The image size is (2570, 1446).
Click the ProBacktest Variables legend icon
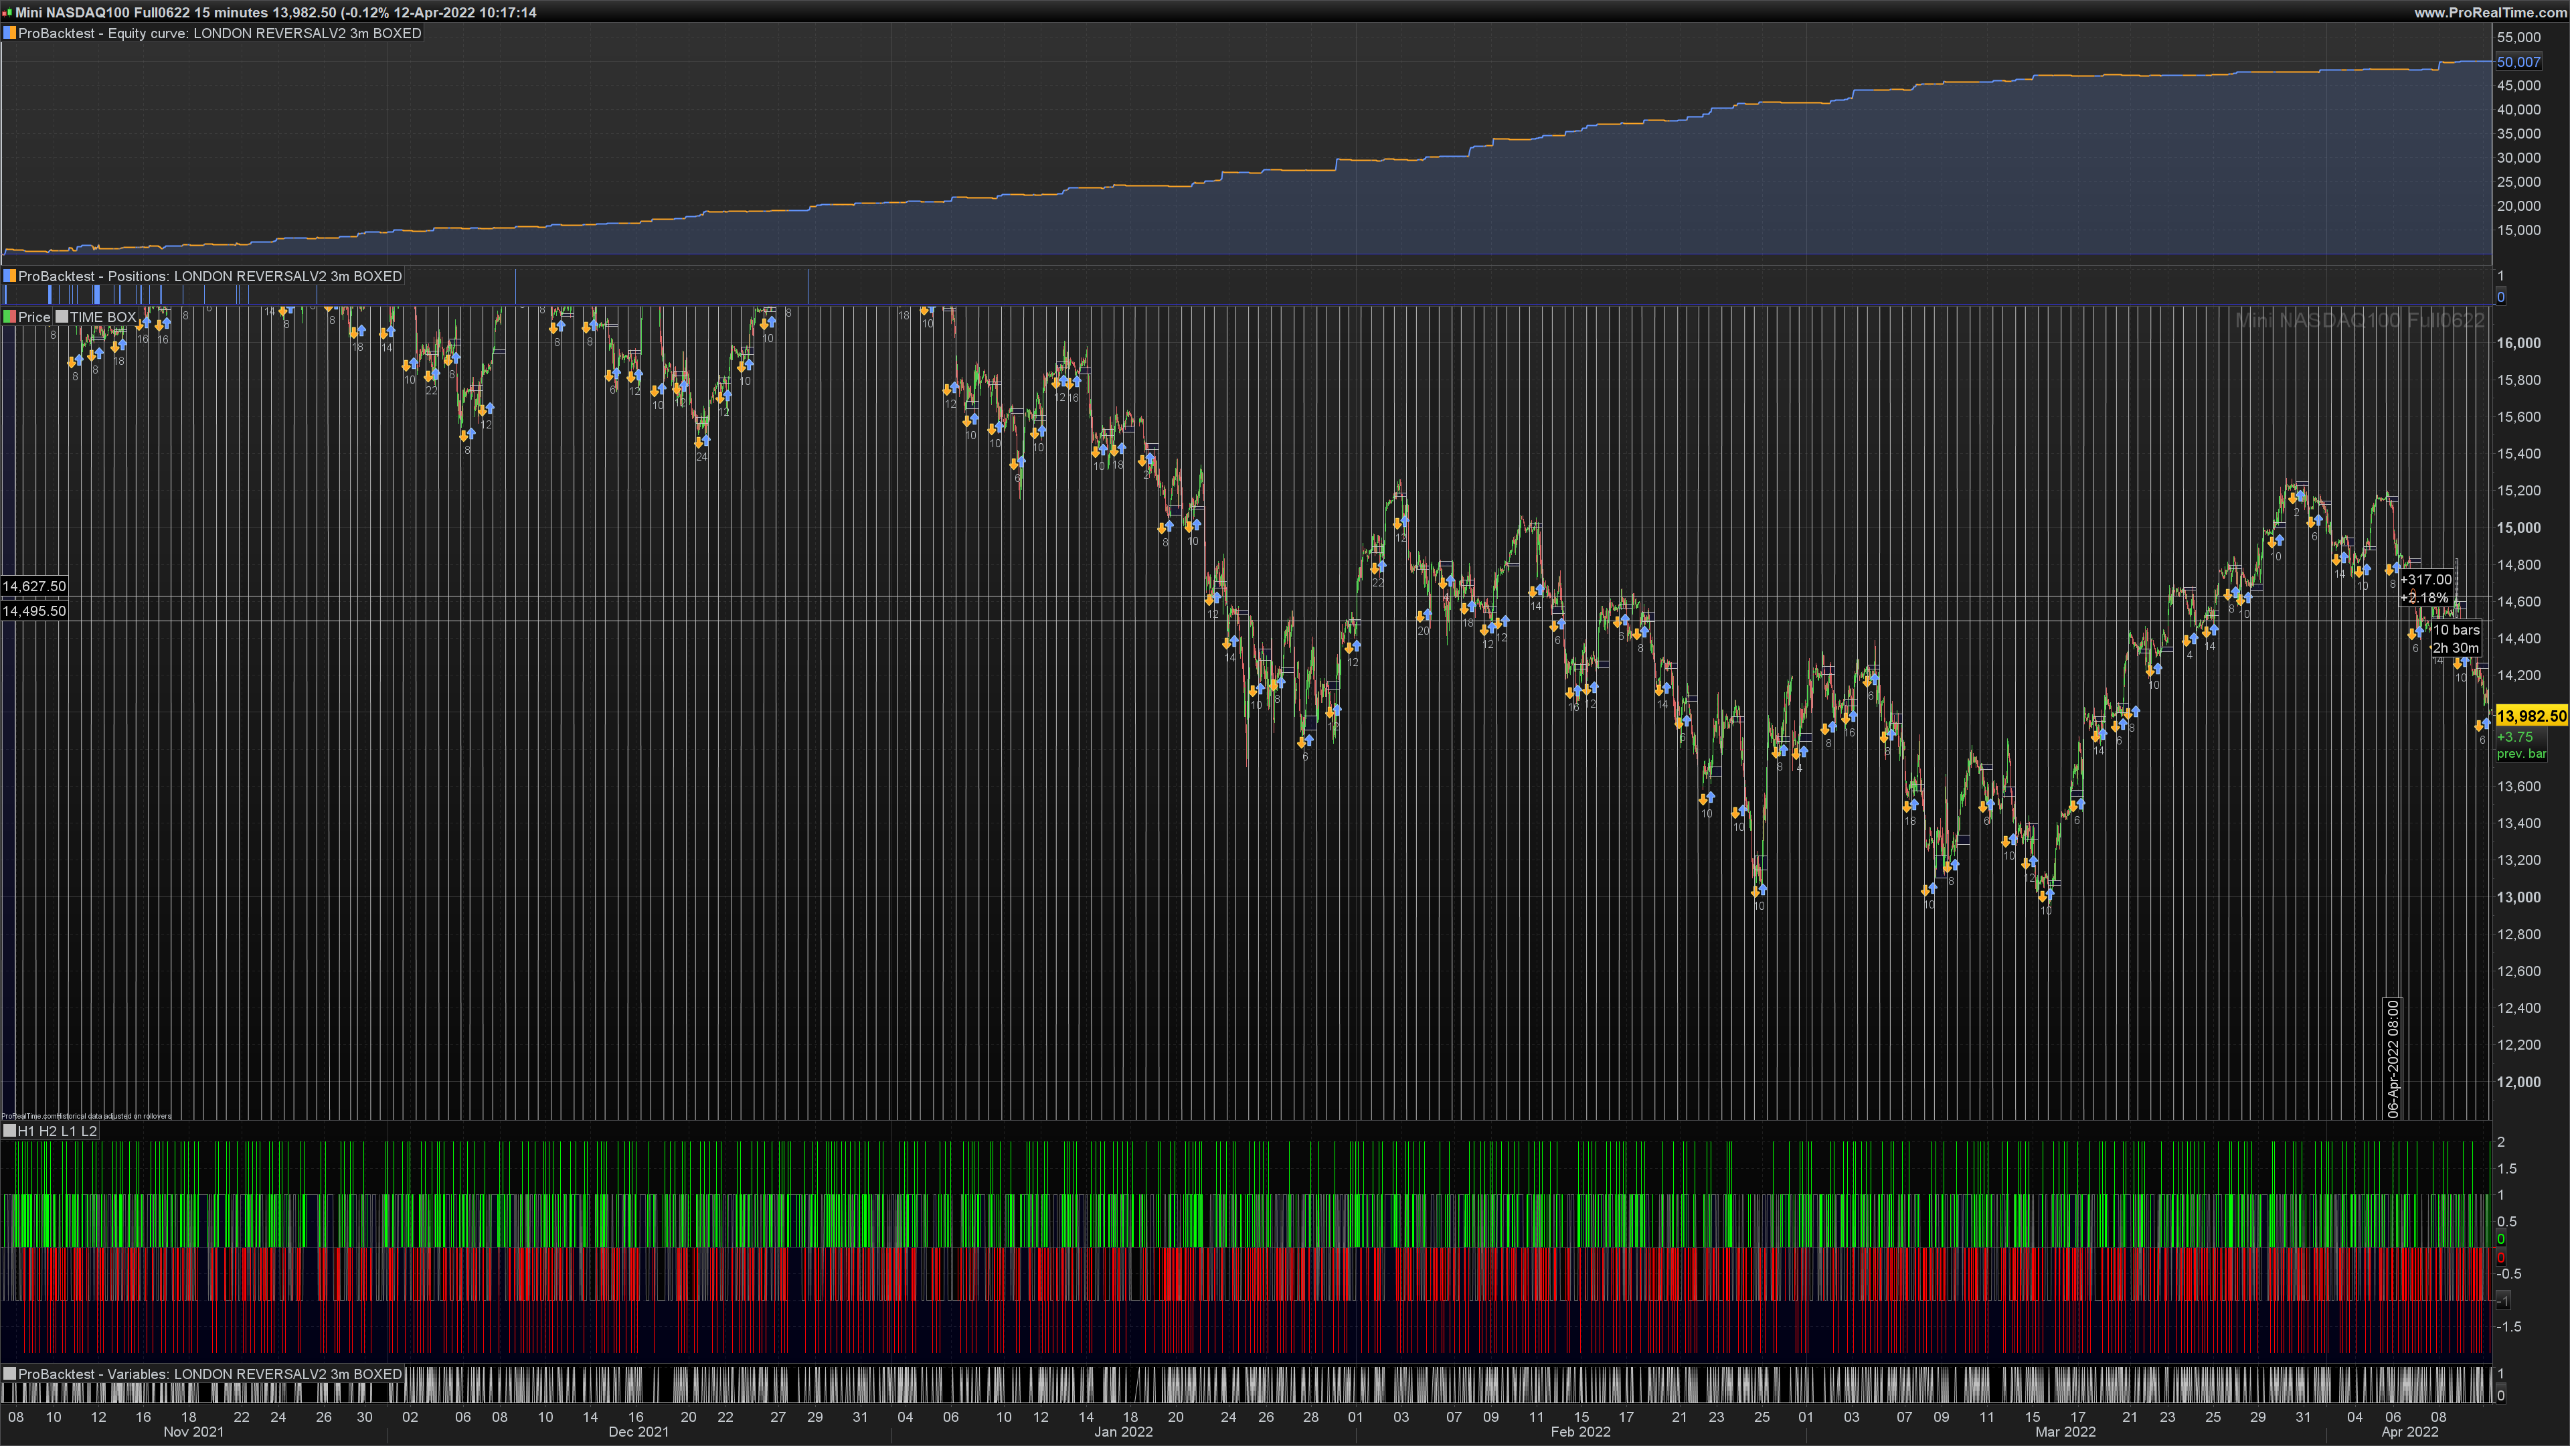click(9, 1374)
